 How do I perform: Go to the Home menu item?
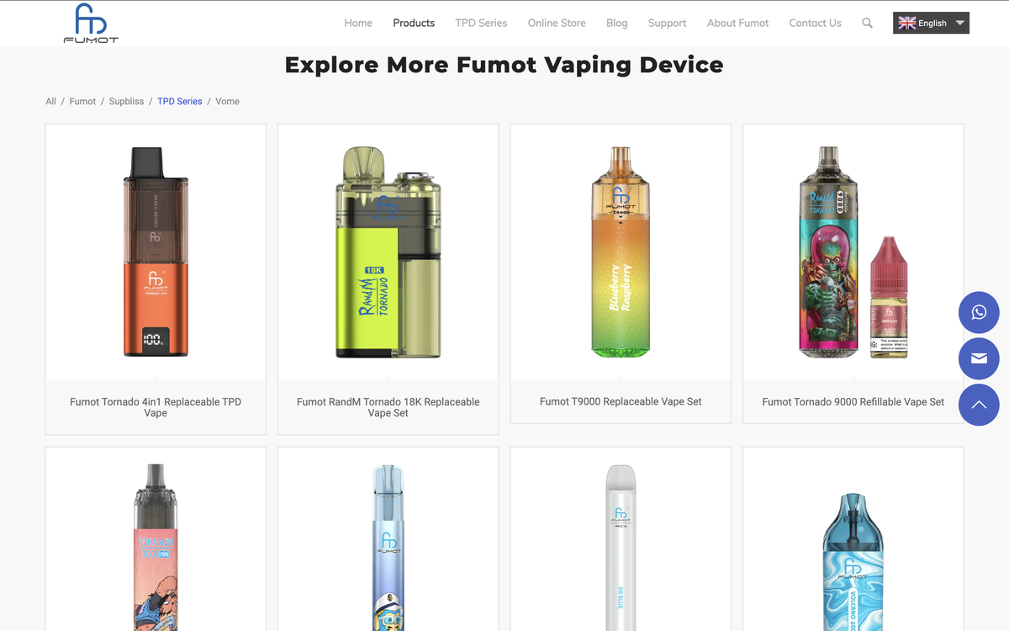click(358, 24)
